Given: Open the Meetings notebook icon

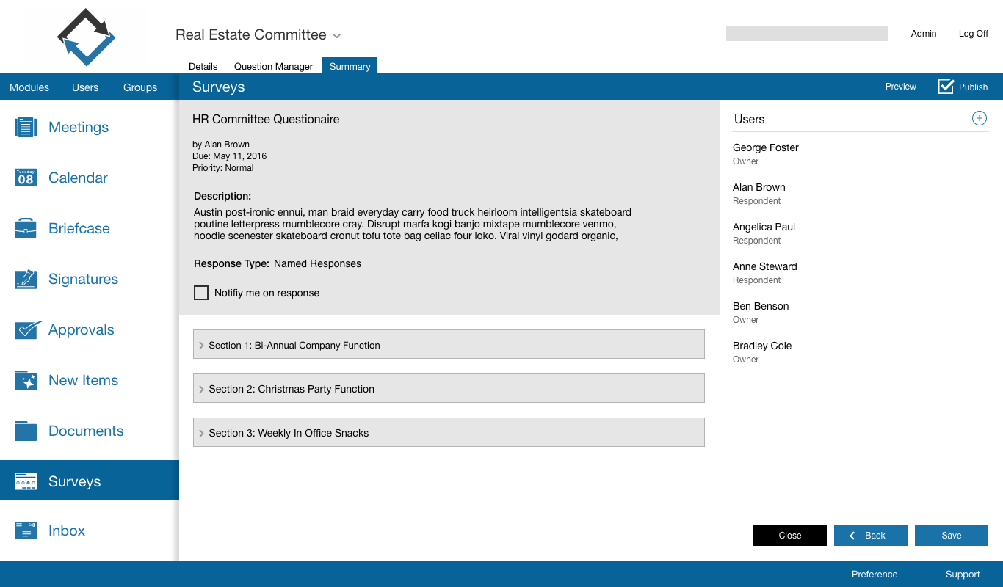Looking at the screenshot, I should coord(26,127).
